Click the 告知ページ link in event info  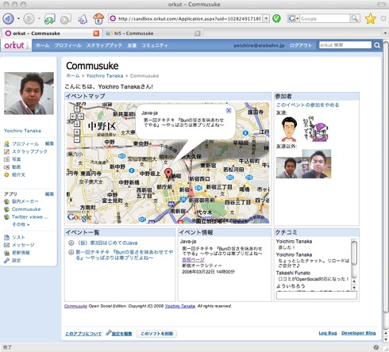[193, 259]
